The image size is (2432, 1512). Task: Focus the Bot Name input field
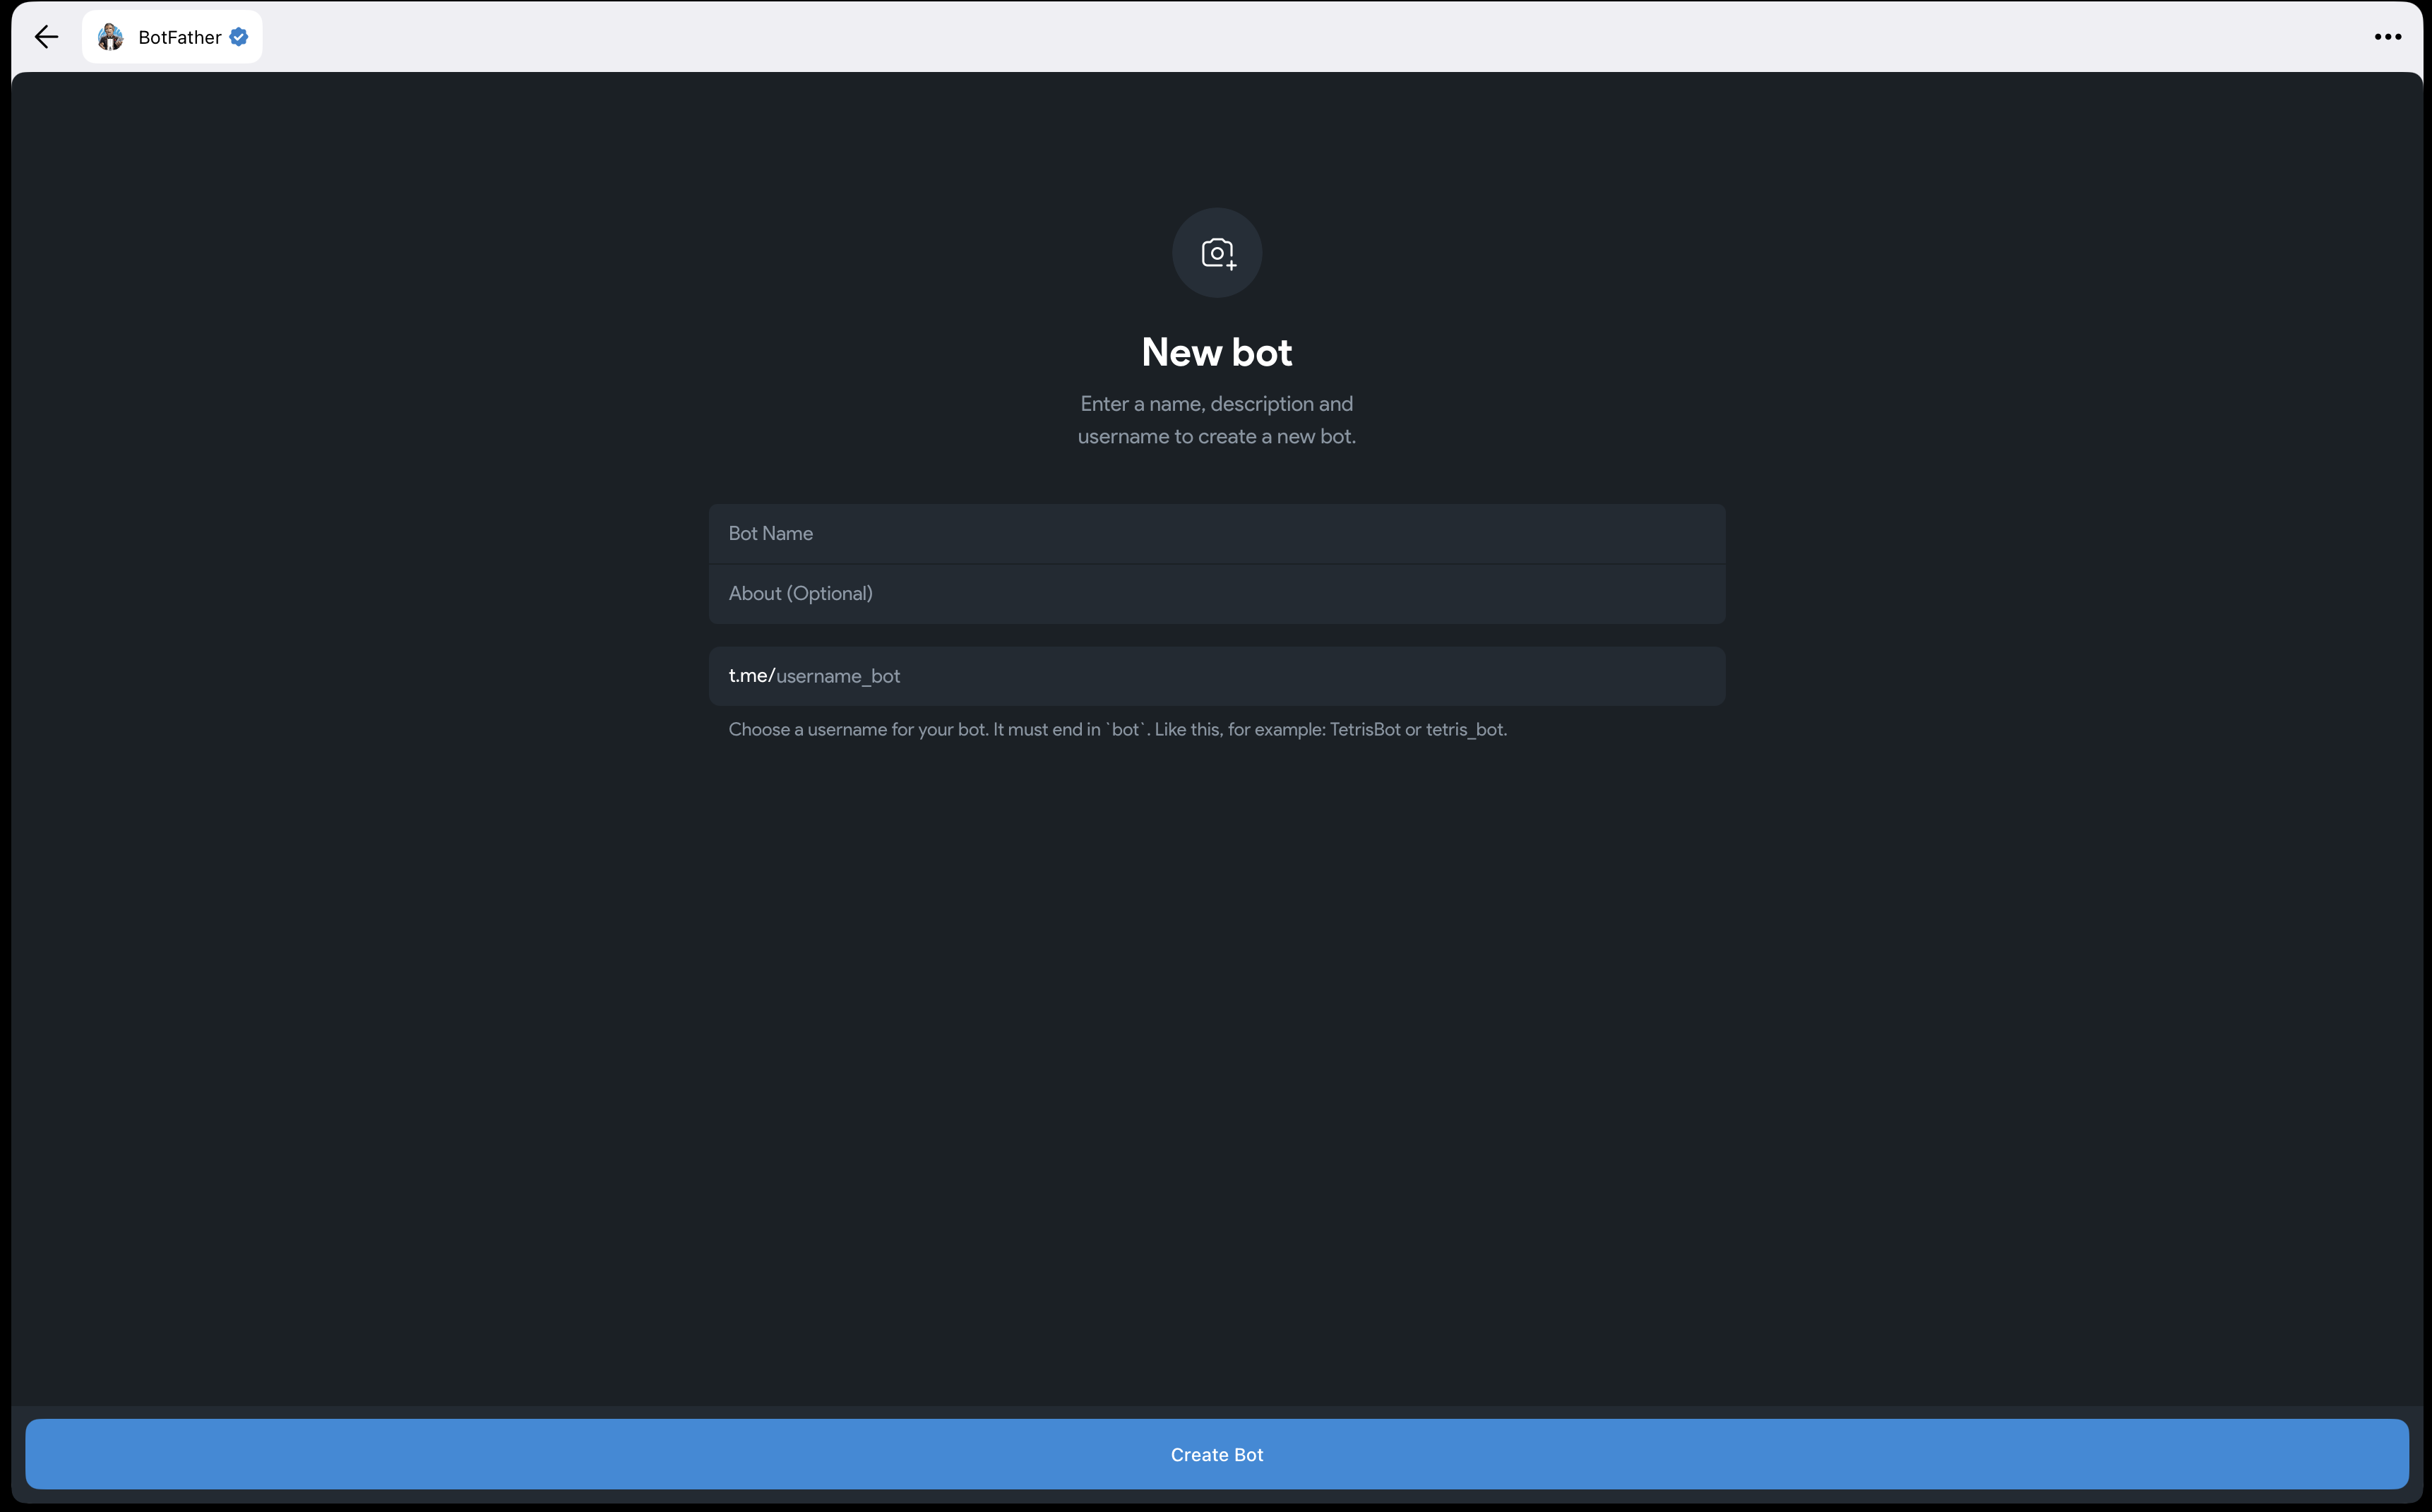coord(1215,533)
